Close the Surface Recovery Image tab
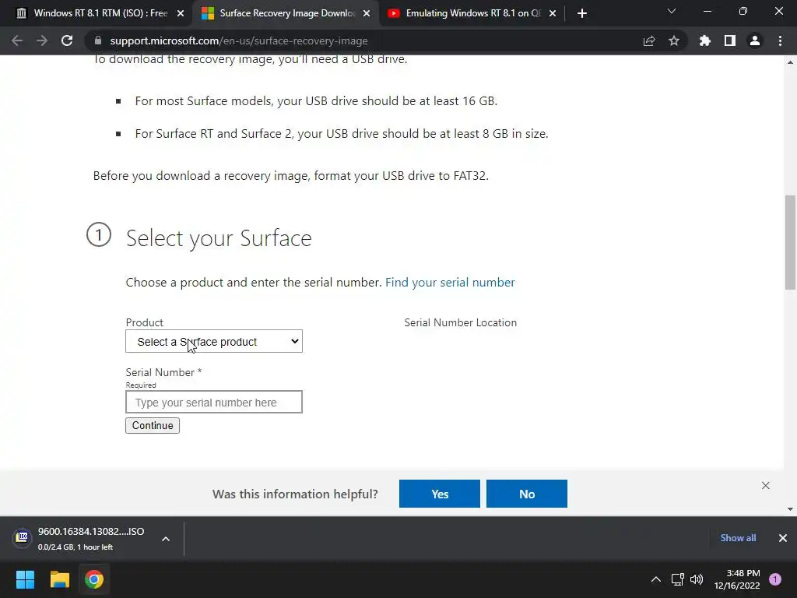The height and width of the screenshot is (598, 797). (367, 13)
